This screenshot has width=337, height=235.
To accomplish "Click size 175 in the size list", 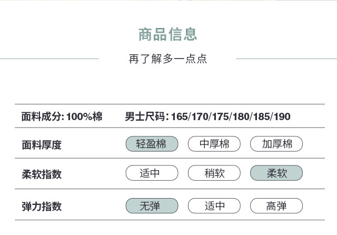I will pos(220,116).
